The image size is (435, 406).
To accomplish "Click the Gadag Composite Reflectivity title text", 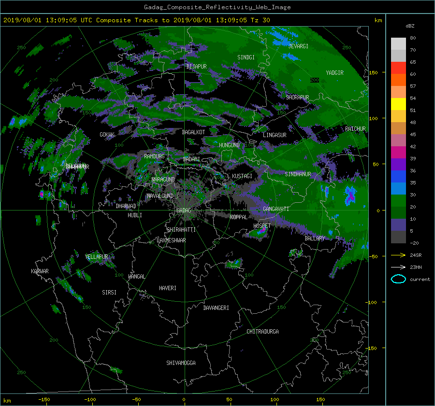I will [217, 7].
